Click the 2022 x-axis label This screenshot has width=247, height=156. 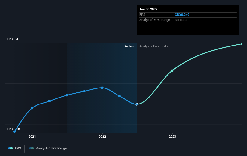pyautogui.click(x=102, y=136)
